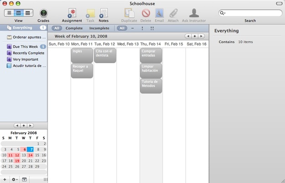
Task: Toggle the mini calendar panel button
Action: pos(24,179)
